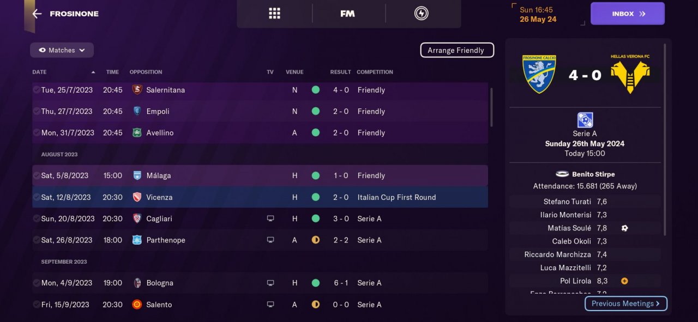Viewport: 698px width, 322px height.
Task: Click the TV icon on Cagliari match
Action: [x=270, y=218]
